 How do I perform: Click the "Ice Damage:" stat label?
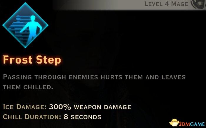pos(25,107)
